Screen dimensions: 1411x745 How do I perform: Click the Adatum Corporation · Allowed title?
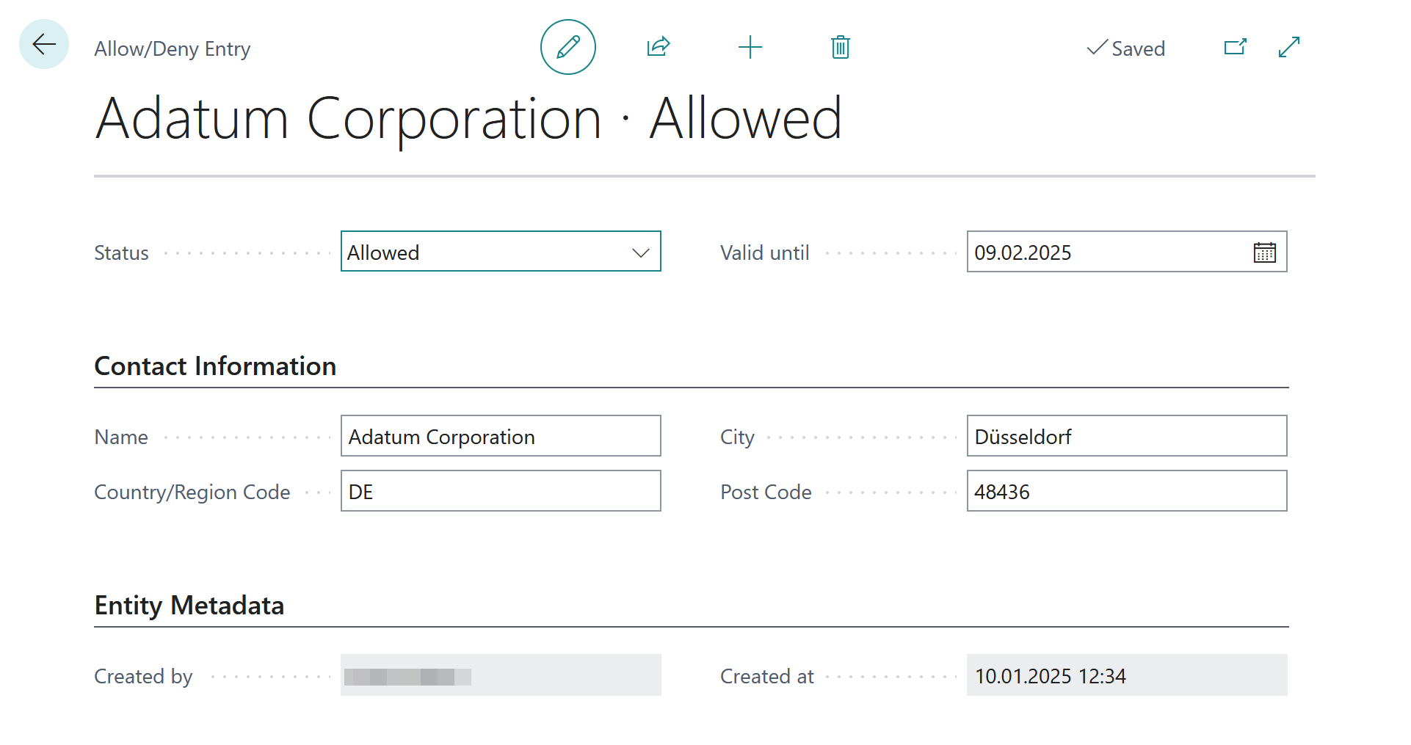[468, 118]
